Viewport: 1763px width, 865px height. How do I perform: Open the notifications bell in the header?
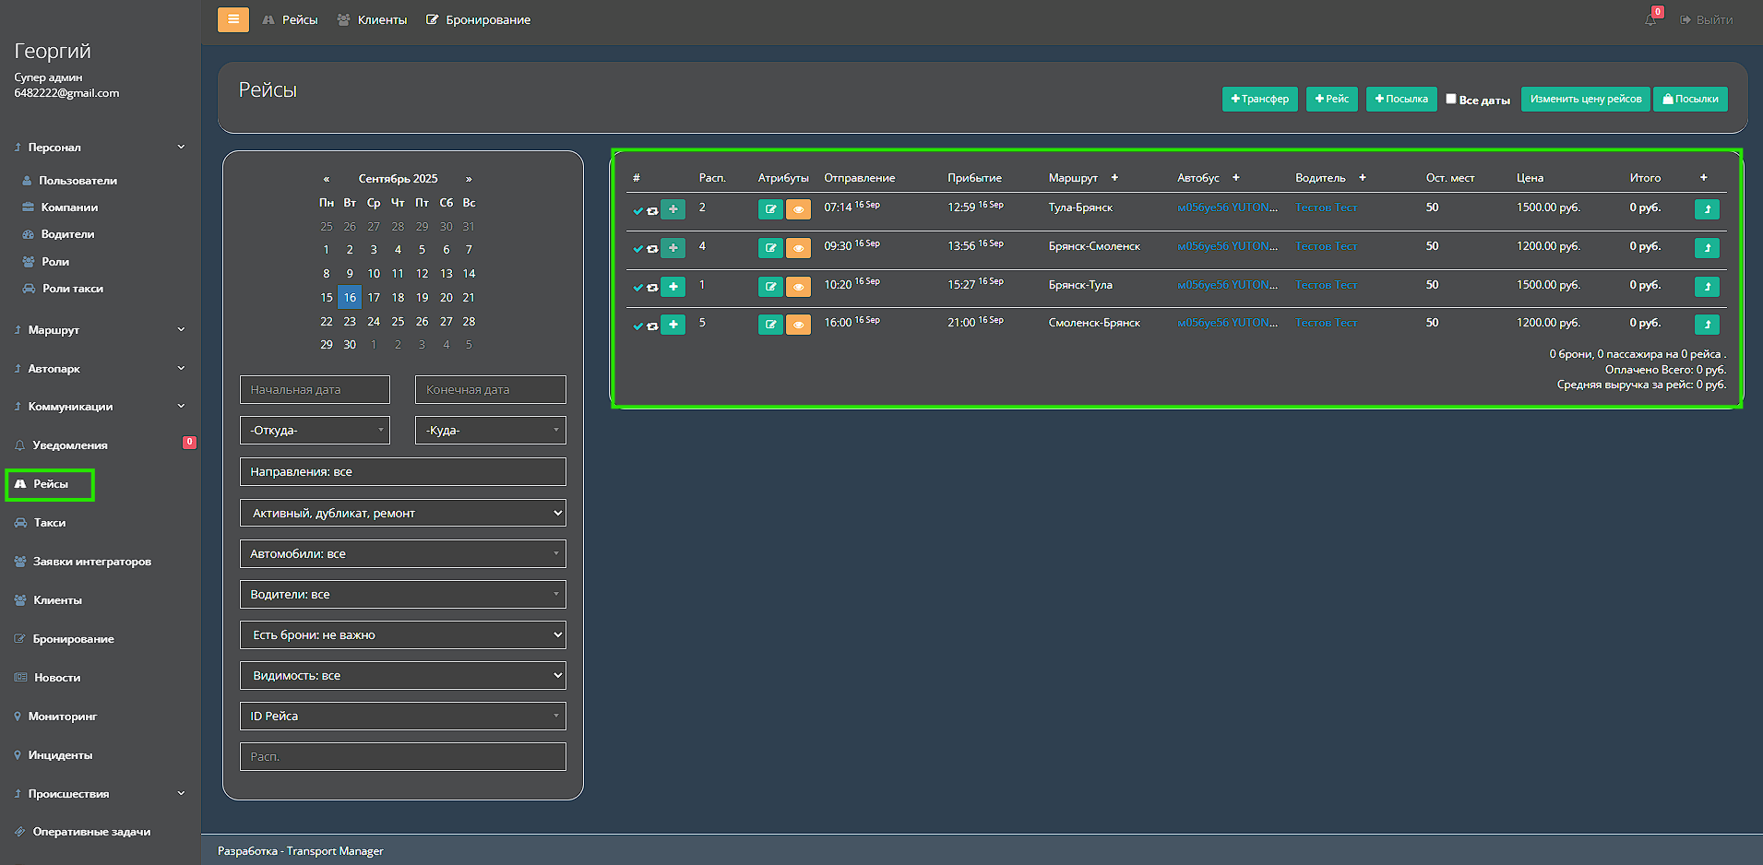pos(1650,19)
